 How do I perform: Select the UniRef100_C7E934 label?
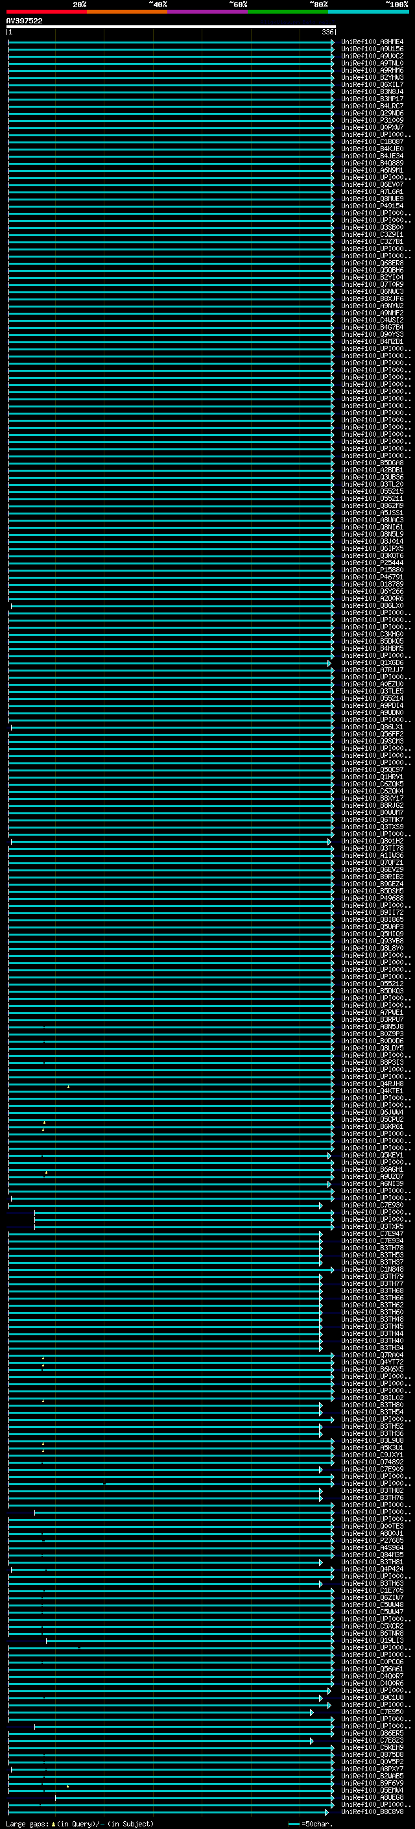tap(372, 1241)
